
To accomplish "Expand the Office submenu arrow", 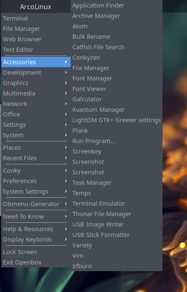I will pyautogui.click(x=66, y=114).
